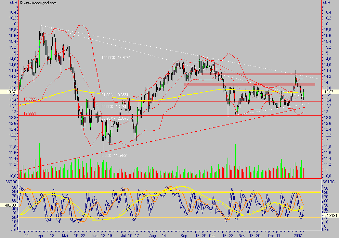Viewport: 339px width, 238px height.
Task: Select the 61,80% - 13,6551 Fibonacci label
Action: [x=115, y=95]
